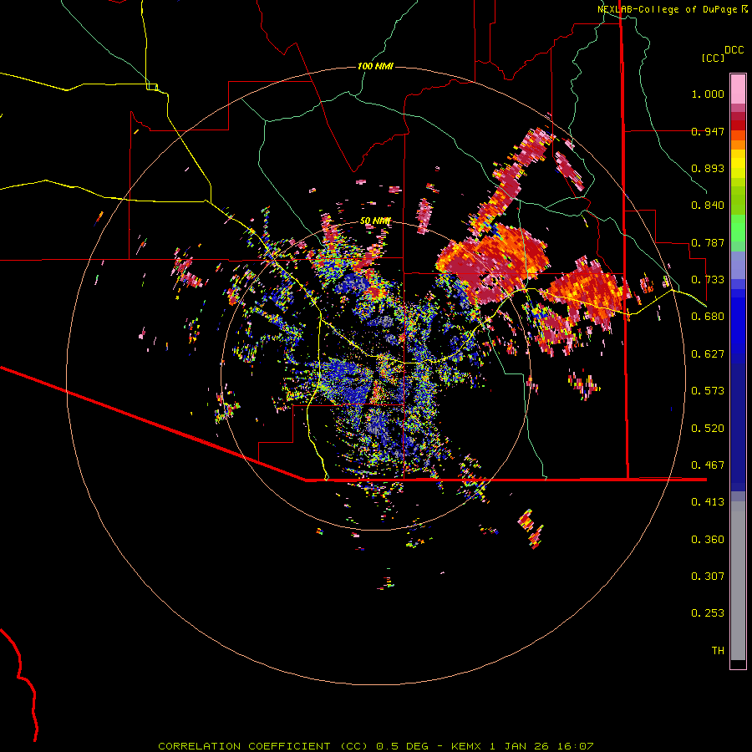Click the 1.000 scale value

708,94
